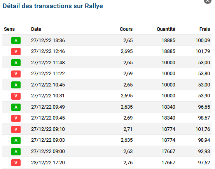This screenshot has width=215, height=169.
Task: Select red V badge on 23/12/22 row
Action: click(x=16, y=163)
